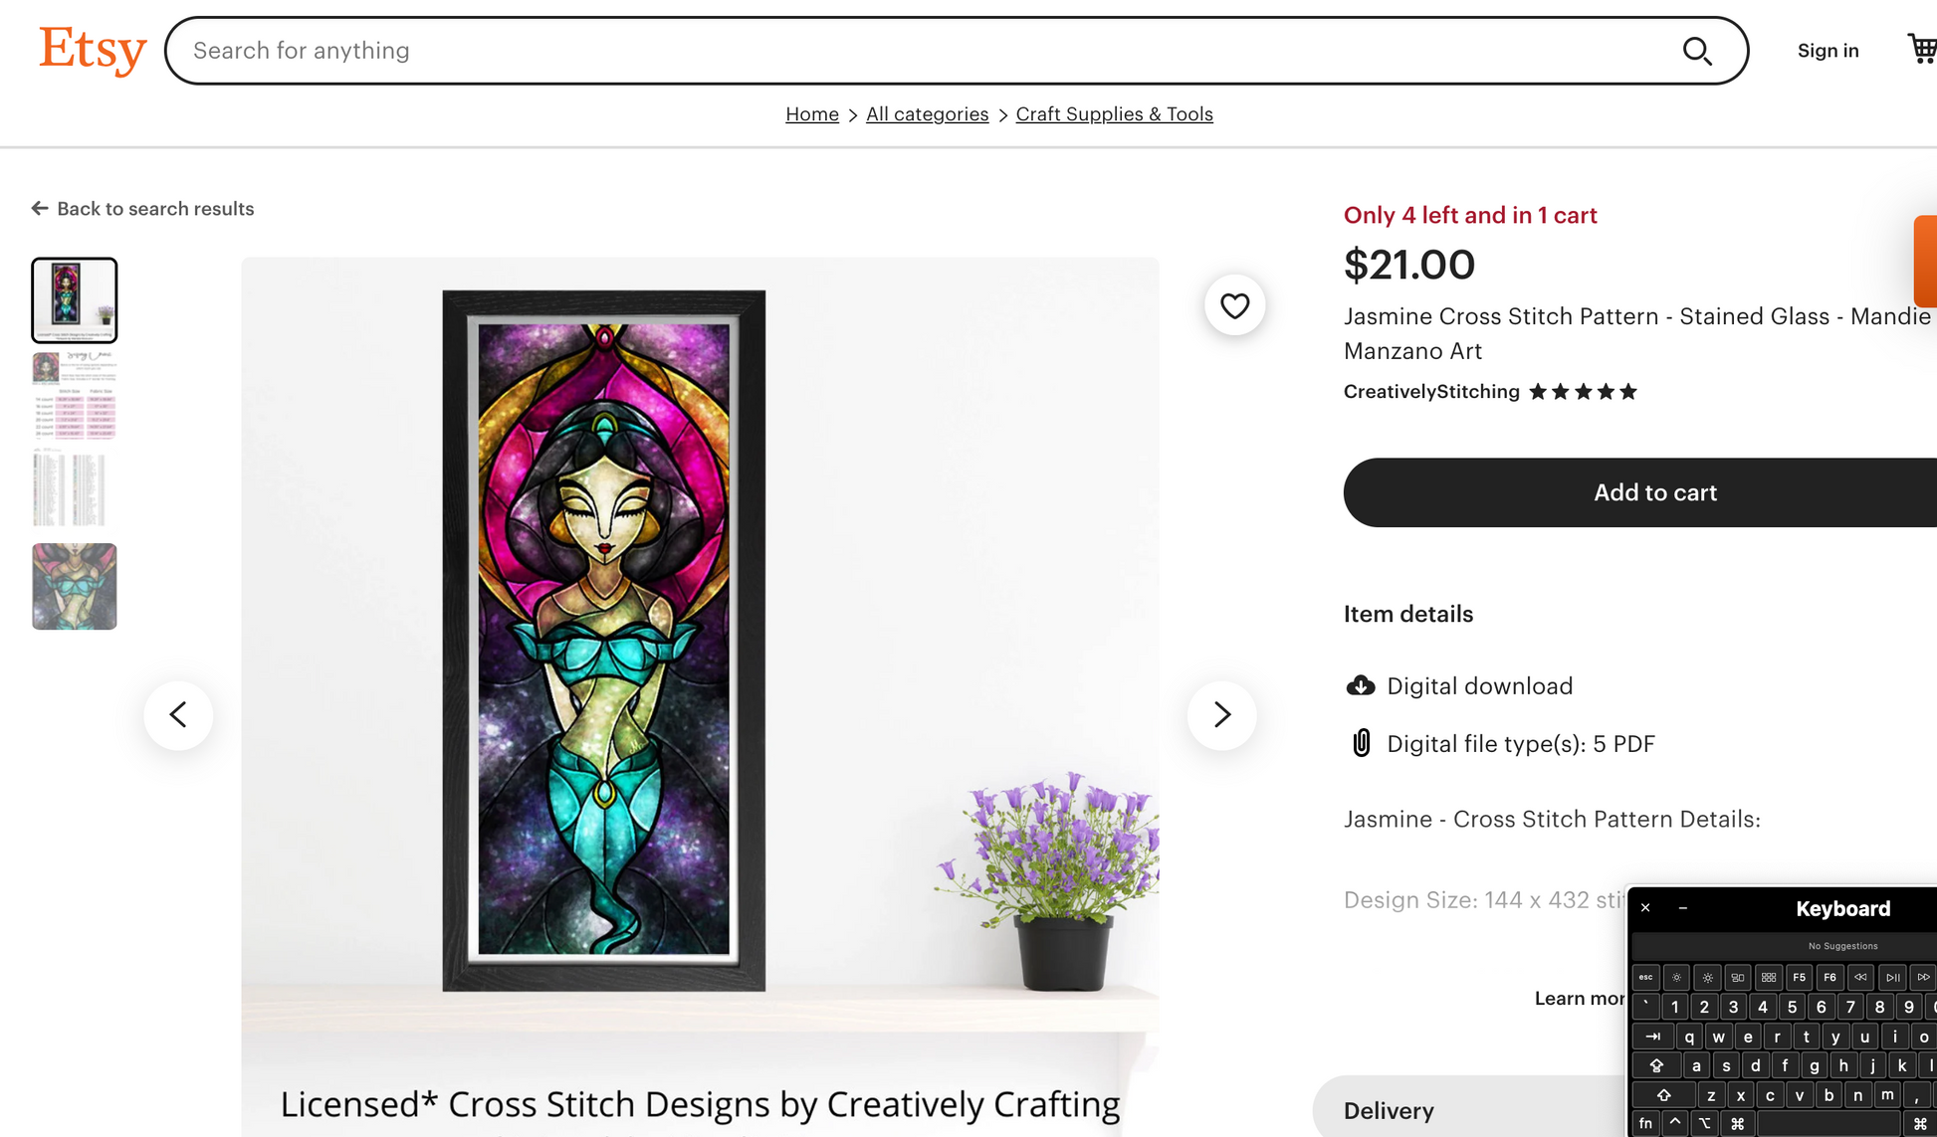Go back to search results
The height and width of the screenshot is (1137, 1937).
(x=142, y=209)
